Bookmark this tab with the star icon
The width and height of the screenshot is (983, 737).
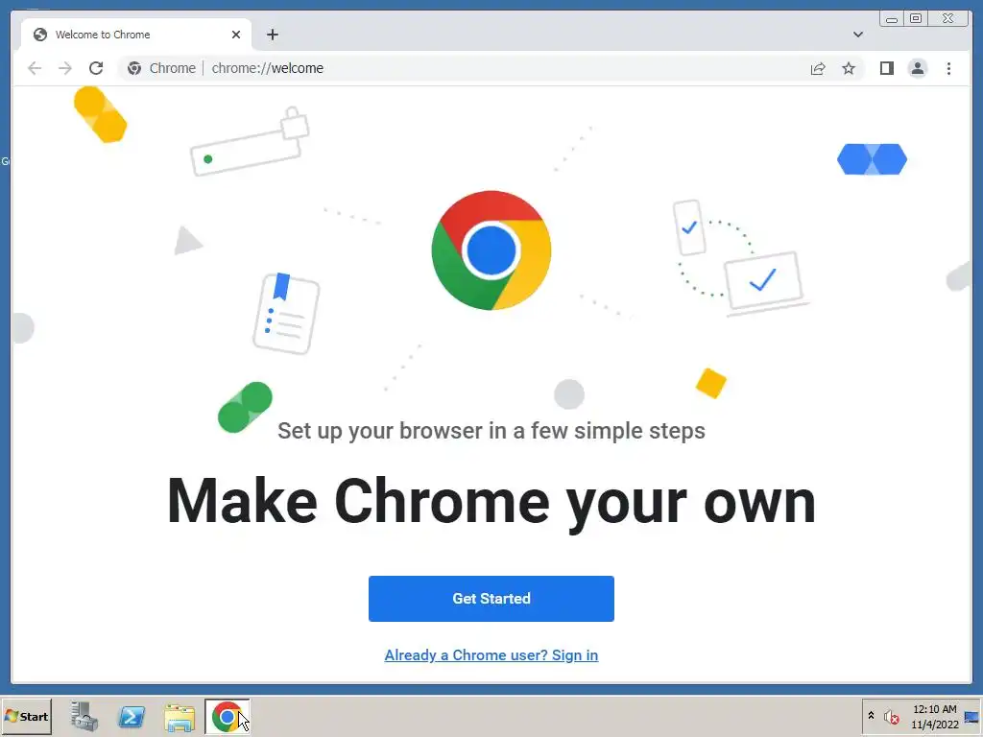pos(849,68)
